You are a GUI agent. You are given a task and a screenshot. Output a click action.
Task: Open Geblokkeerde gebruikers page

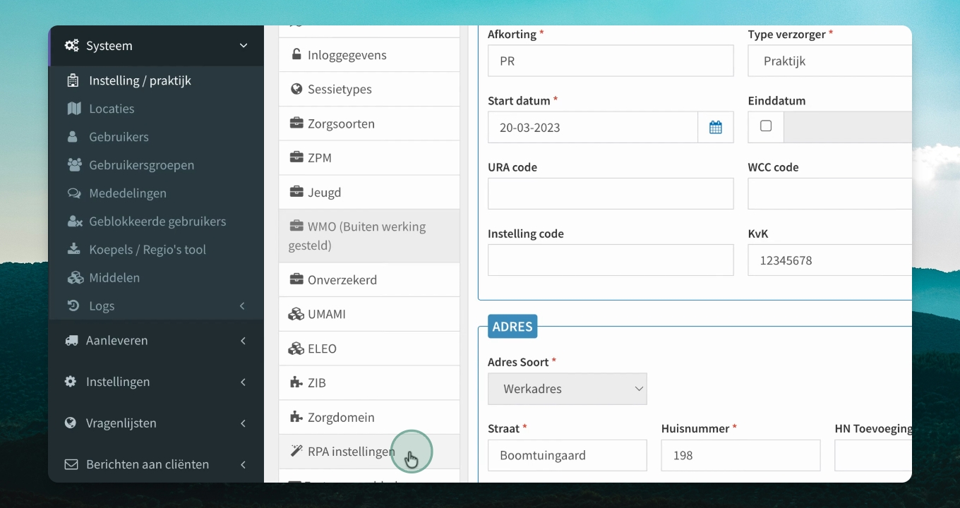157,222
